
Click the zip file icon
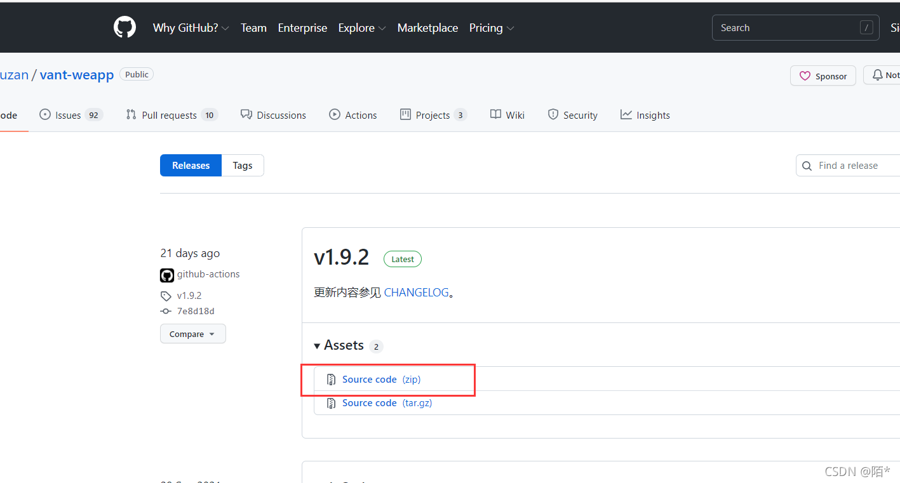coord(331,380)
